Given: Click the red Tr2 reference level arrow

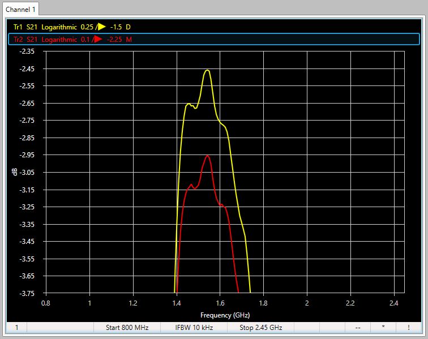Looking at the screenshot, I should point(97,39).
